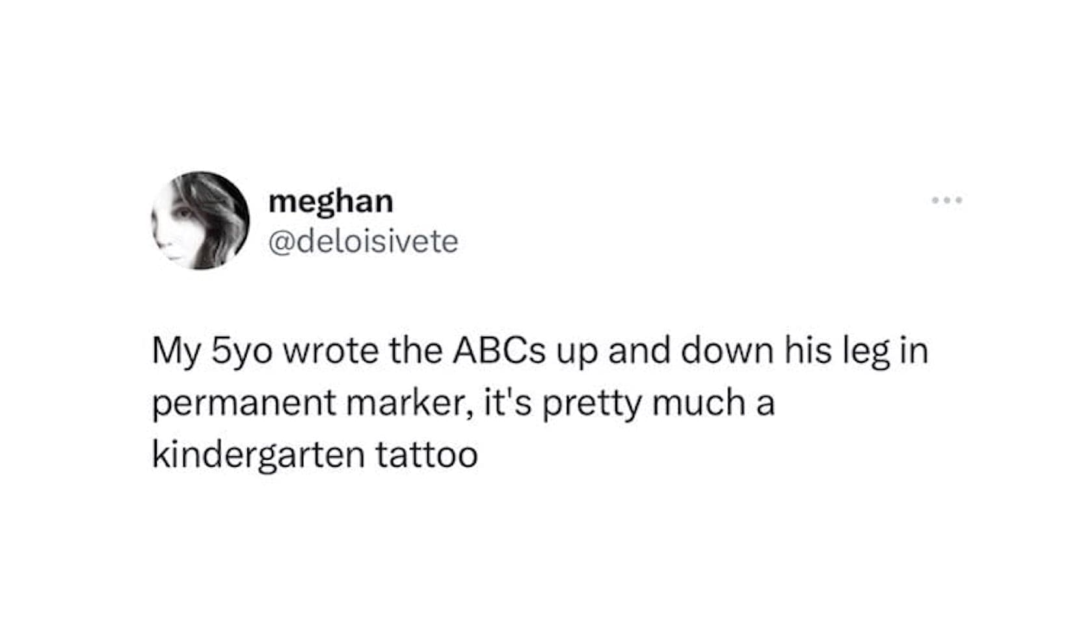Click the word 'it's' in the tweet
Image resolution: width=1085 pixels, height=619 pixels.
(509, 402)
